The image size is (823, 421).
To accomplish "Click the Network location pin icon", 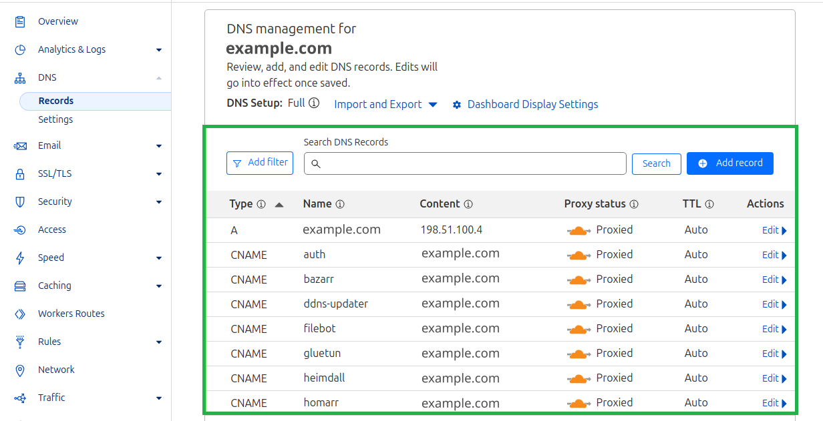I will [20, 370].
